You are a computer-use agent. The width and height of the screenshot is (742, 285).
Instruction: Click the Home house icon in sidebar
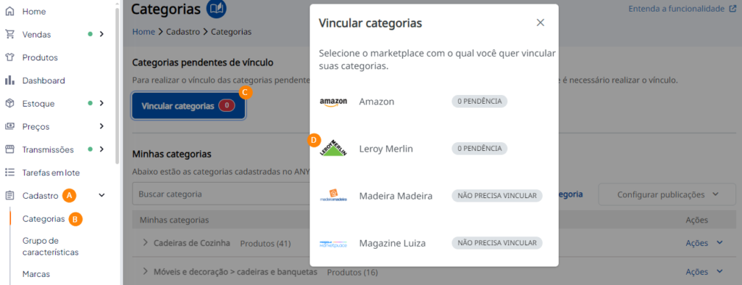9,11
